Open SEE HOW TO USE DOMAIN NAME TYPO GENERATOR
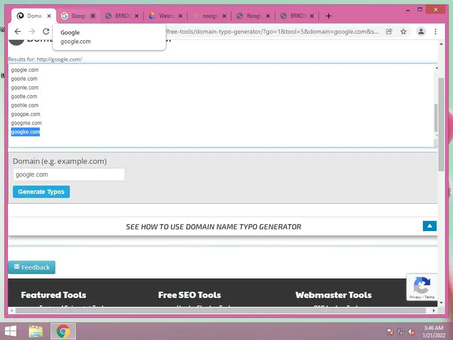The image size is (453, 340). click(213, 227)
